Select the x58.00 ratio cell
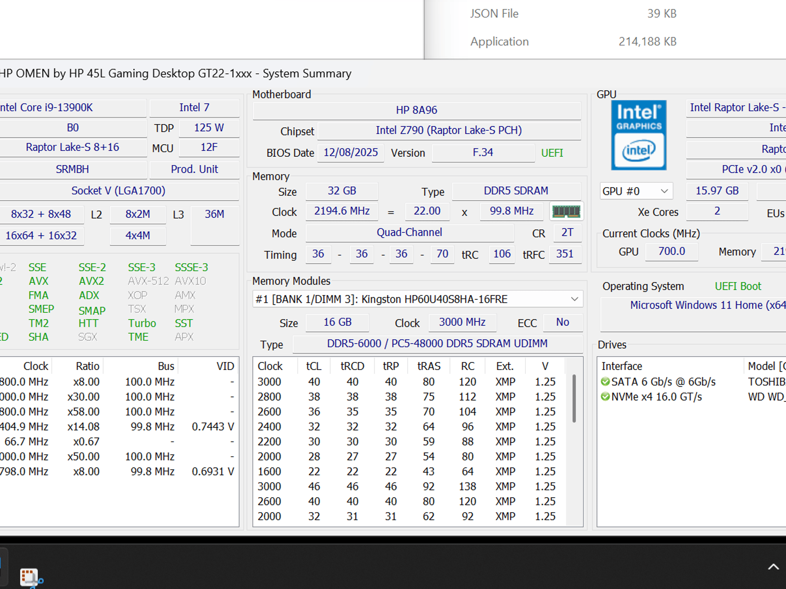 (x=83, y=411)
